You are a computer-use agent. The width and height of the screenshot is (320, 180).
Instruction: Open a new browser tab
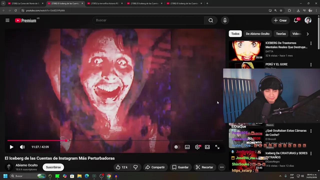(207, 3)
